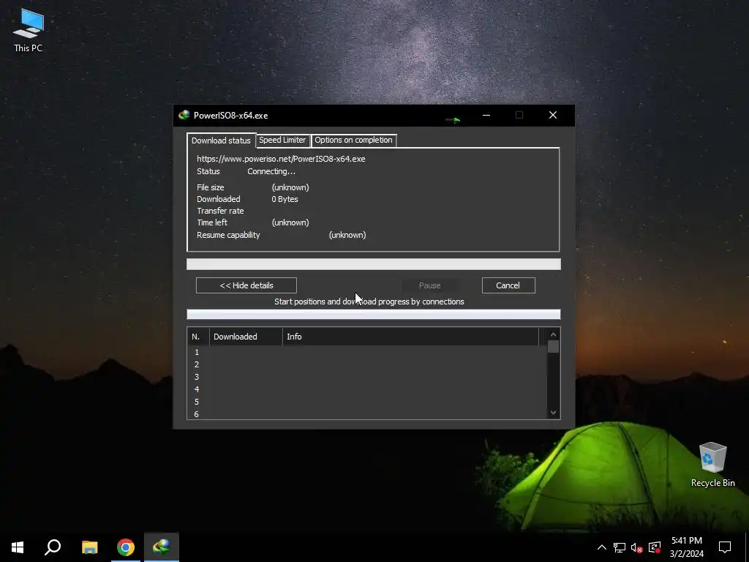Open the This PC desktop icon
The height and width of the screenshot is (562, 749).
[x=29, y=30]
